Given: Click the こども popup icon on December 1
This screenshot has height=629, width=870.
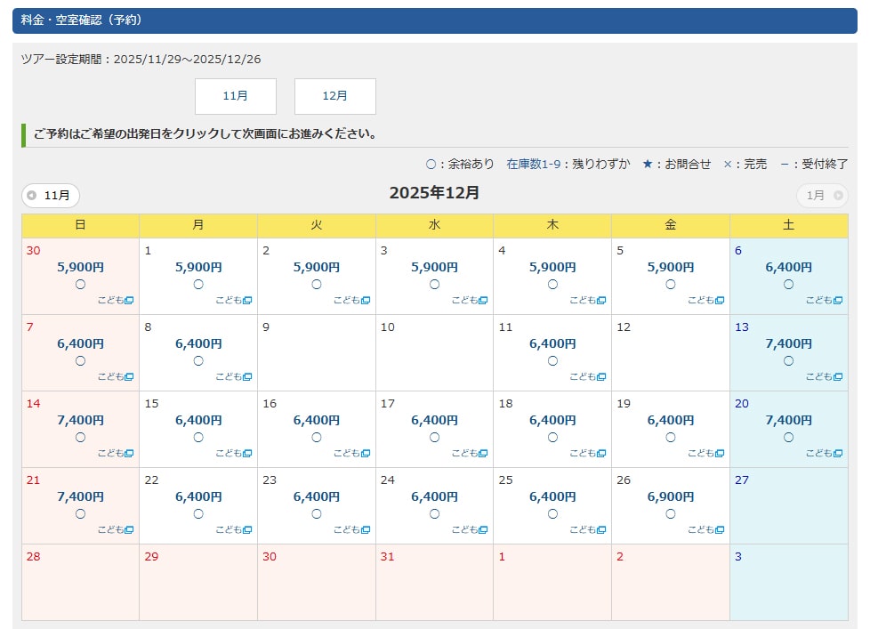Looking at the screenshot, I should point(246,301).
